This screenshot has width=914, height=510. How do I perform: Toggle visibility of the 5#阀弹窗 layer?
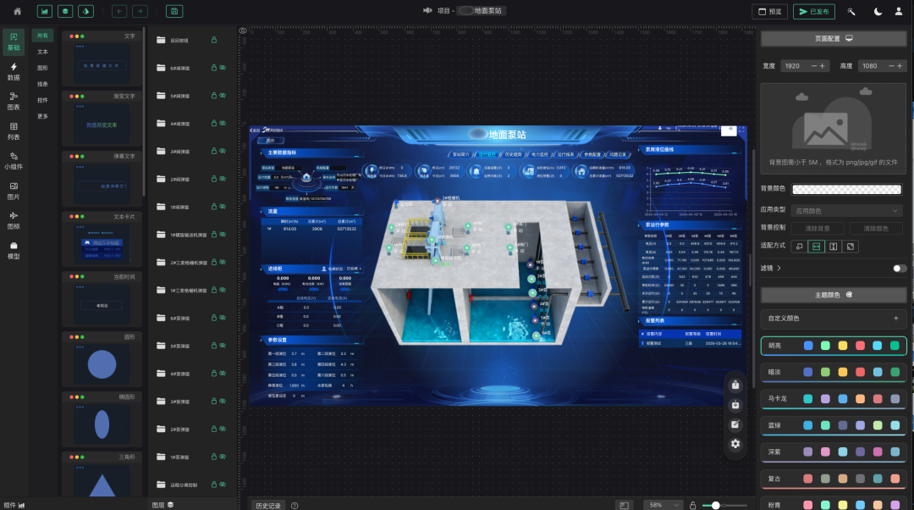[x=223, y=95]
